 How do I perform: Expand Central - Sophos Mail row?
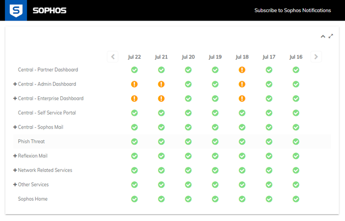coord(15,127)
